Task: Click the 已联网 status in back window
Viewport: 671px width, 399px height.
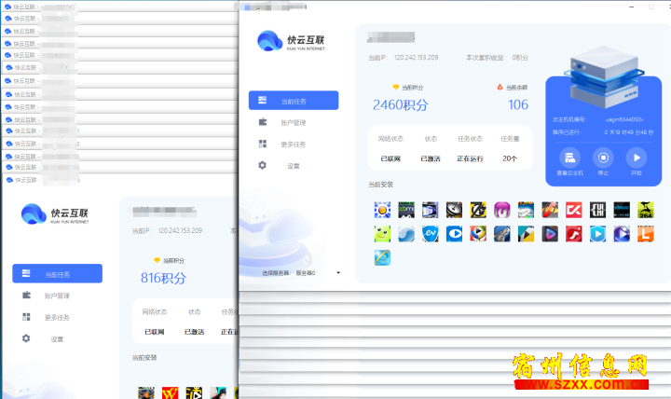Action: (155, 332)
